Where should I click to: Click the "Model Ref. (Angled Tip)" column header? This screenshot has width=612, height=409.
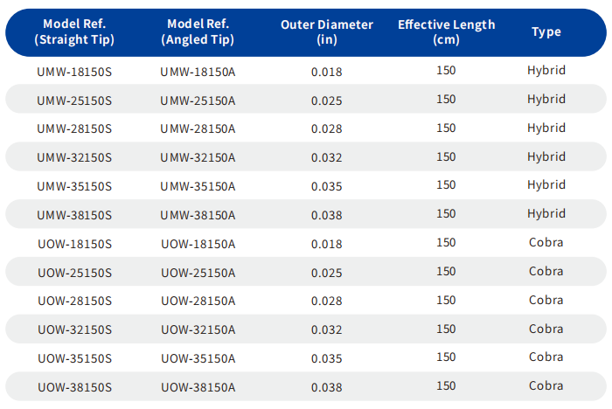(198, 32)
